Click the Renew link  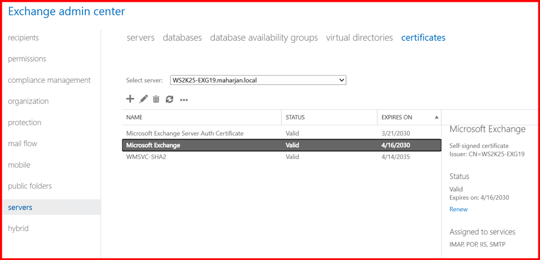pos(459,209)
